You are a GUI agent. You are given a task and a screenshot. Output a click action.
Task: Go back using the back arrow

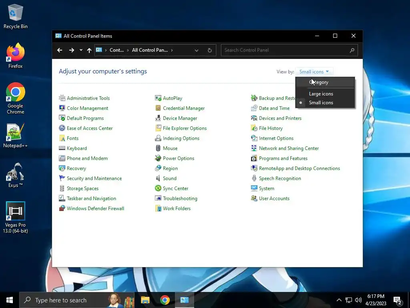point(60,50)
